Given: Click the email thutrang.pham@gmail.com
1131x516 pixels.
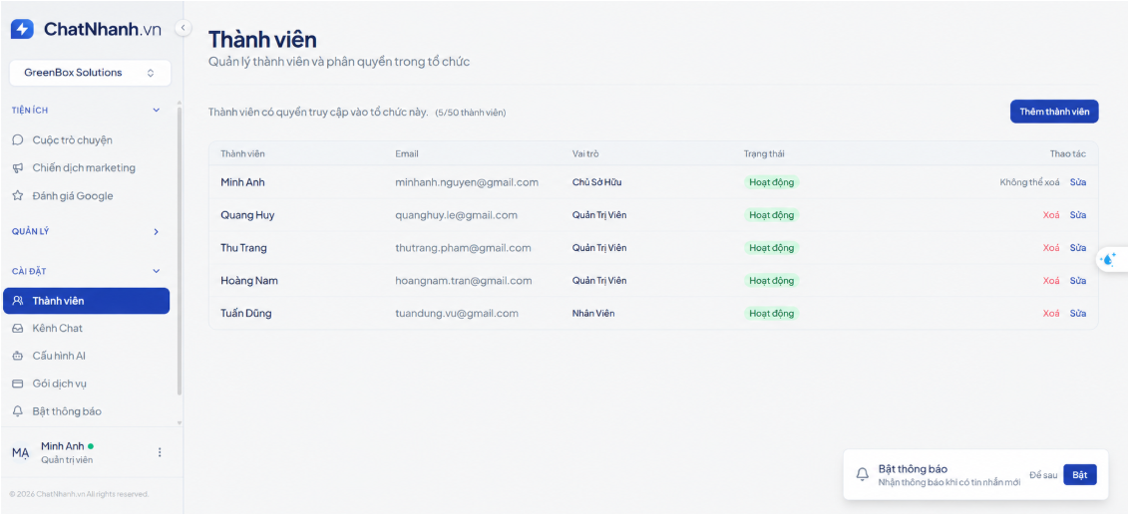Looking at the screenshot, I should tap(463, 248).
